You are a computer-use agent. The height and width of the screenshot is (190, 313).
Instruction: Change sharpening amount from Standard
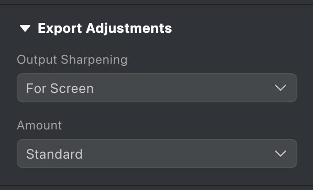click(x=157, y=153)
